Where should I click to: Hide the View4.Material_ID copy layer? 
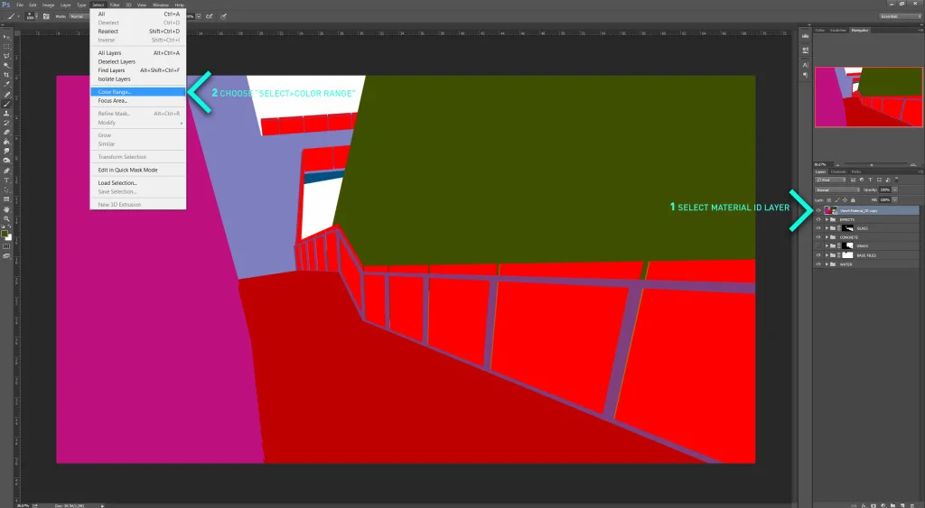point(818,210)
